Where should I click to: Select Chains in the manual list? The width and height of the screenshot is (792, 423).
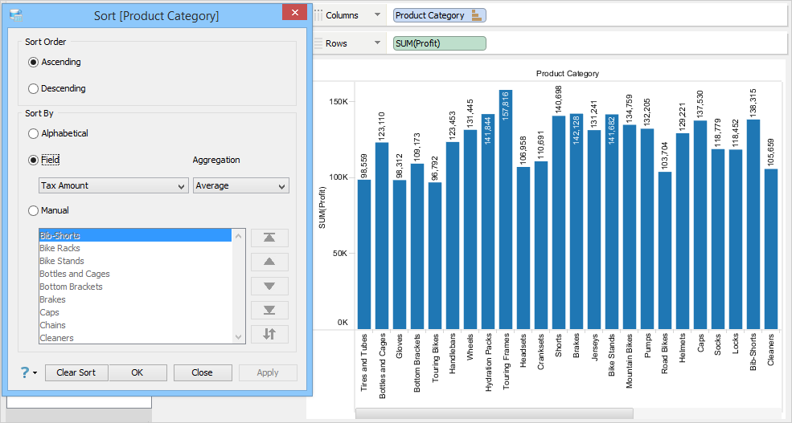pyautogui.click(x=135, y=325)
